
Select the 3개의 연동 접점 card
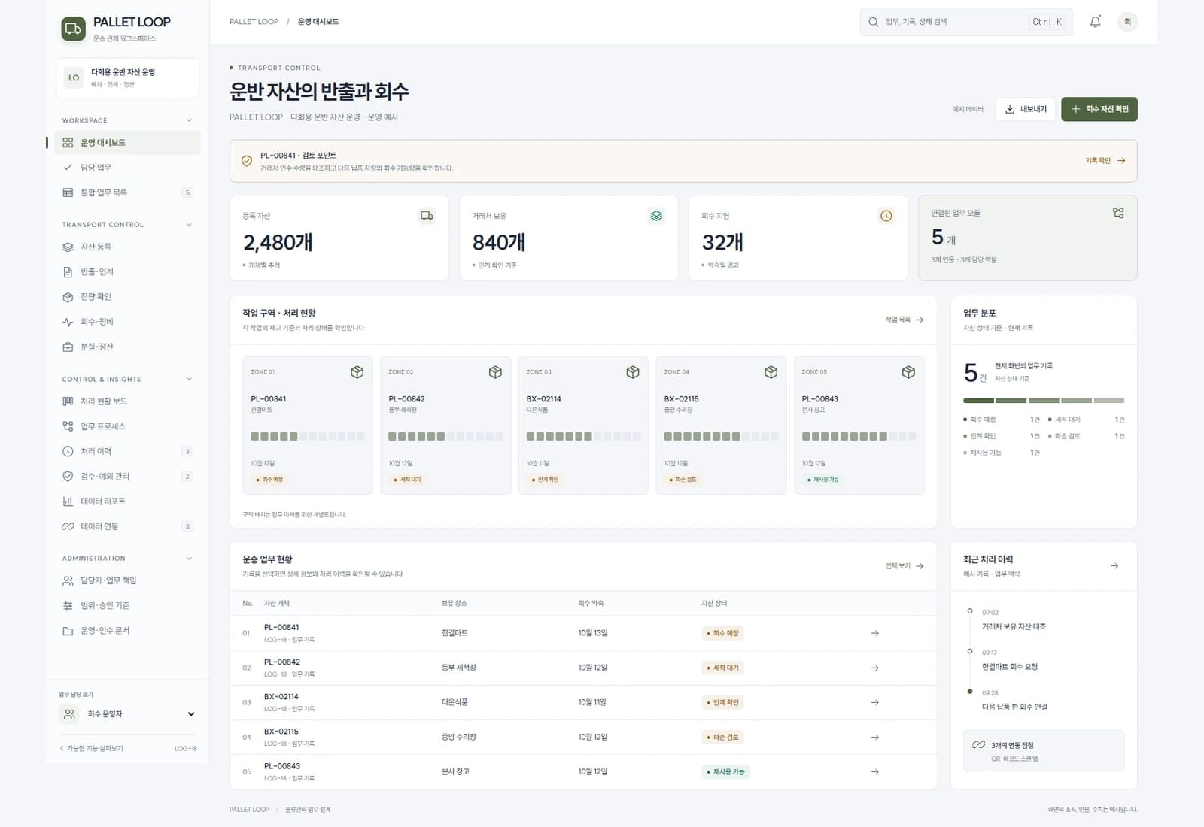[x=1044, y=751]
